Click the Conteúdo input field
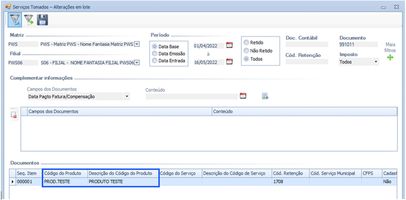 coord(192,97)
